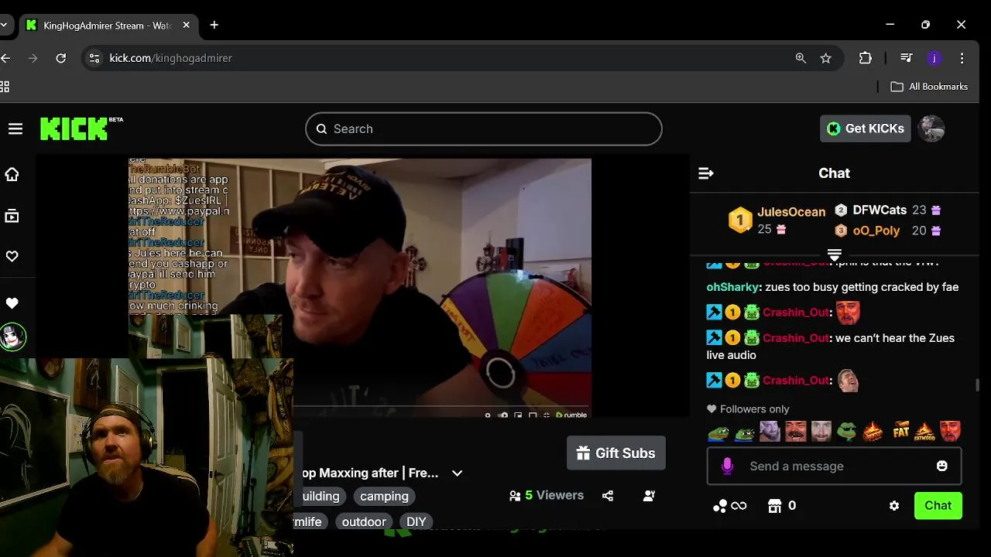Open Chrome three-dot menu

coord(962,58)
